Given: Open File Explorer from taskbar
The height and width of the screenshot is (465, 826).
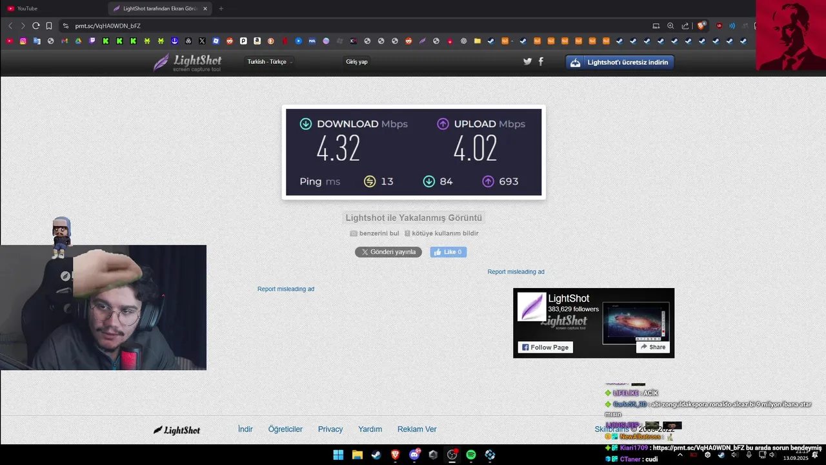Looking at the screenshot, I should point(358,455).
